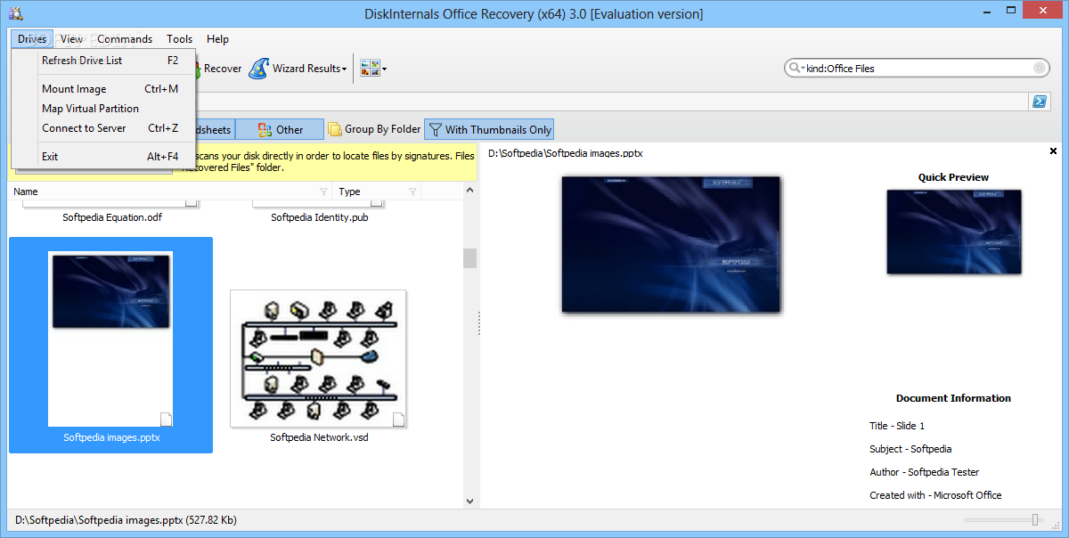Click the Created with - Microsoft Office line
Screen dimensions: 1069x538
click(935, 495)
